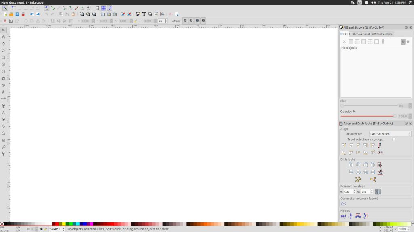Toggle scale stroke width when scaling
This screenshot has width=414, height=232.
pos(185,21)
